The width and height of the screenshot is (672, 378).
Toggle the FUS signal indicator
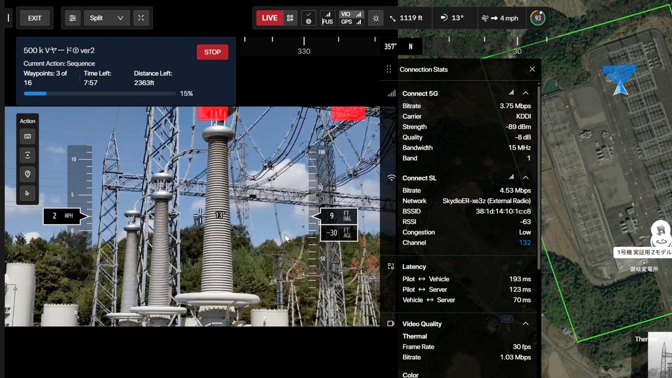tap(327, 18)
